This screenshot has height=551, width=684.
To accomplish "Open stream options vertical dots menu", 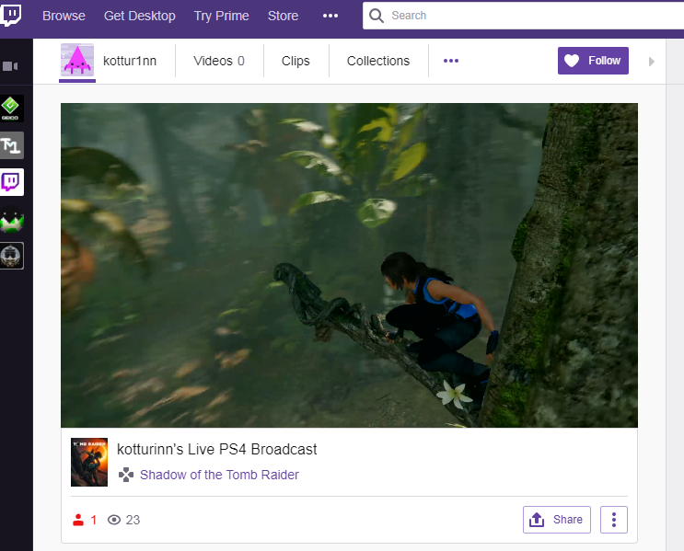I will coord(614,520).
